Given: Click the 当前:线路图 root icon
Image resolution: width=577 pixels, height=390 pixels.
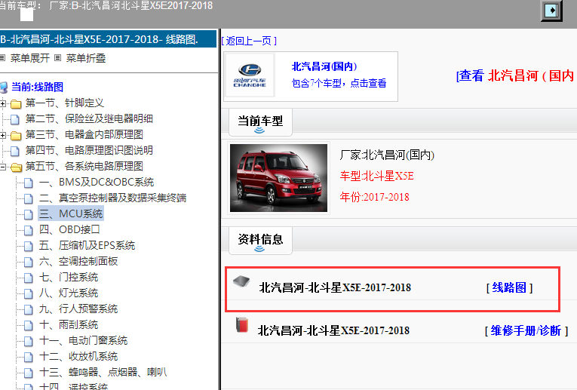Looking at the screenshot, I should [x=4, y=88].
